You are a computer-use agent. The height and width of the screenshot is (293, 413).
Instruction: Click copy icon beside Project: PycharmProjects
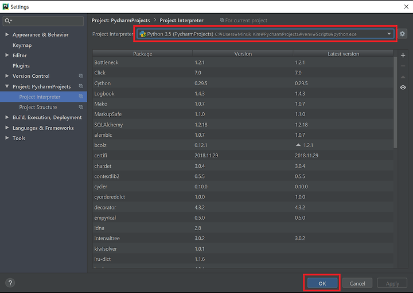[x=81, y=86]
